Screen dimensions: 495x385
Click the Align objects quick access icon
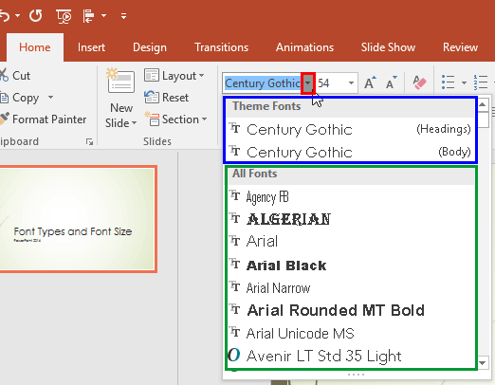pyautogui.click(x=88, y=16)
